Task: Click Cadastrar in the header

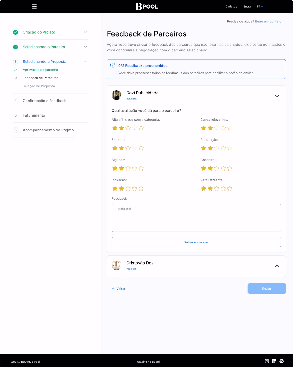Action: (232, 6)
